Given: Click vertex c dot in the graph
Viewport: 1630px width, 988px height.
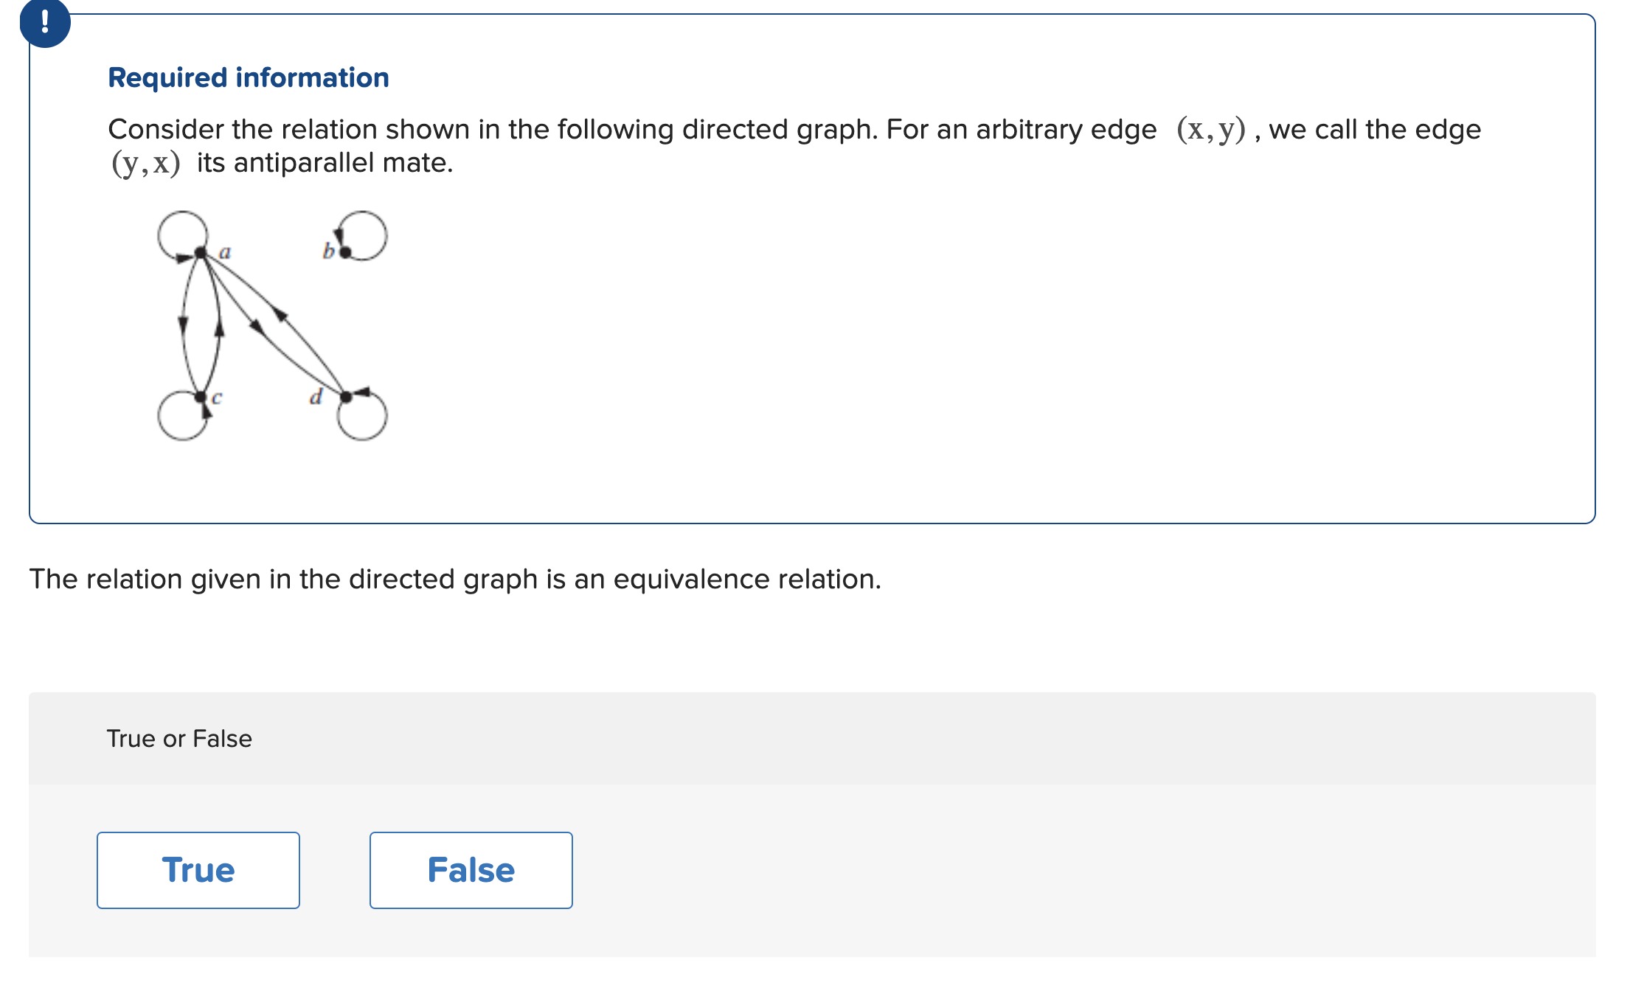Looking at the screenshot, I should pos(200,397).
